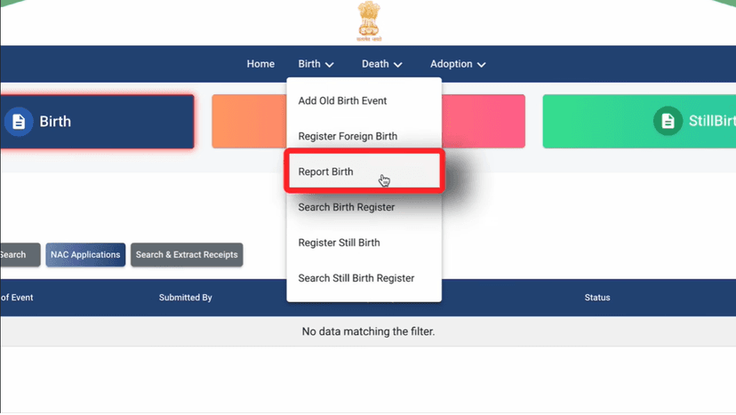Viewport: 736px width, 415px height.
Task: Go to Home in navigation bar
Action: coord(260,64)
